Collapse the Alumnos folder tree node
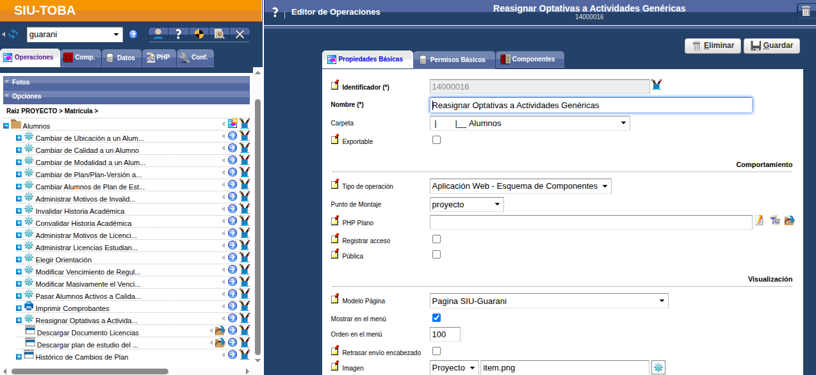Viewport: 816px width, 375px height. (x=6, y=126)
